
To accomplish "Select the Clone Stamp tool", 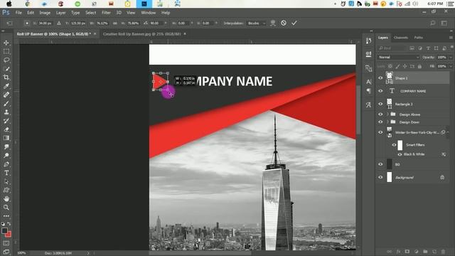I will coord(6,112).
